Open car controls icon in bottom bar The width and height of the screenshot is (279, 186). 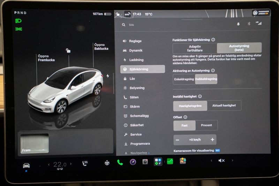coord(27,165)
